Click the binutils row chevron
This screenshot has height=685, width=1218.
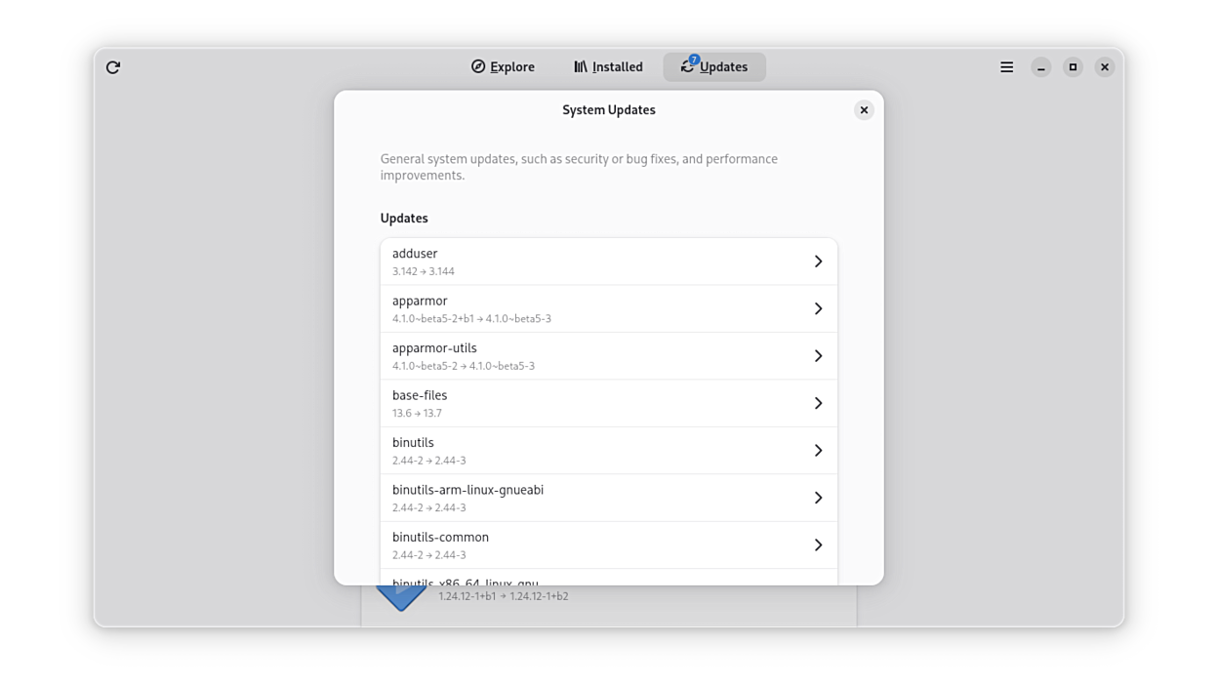[x=818, y=451]
